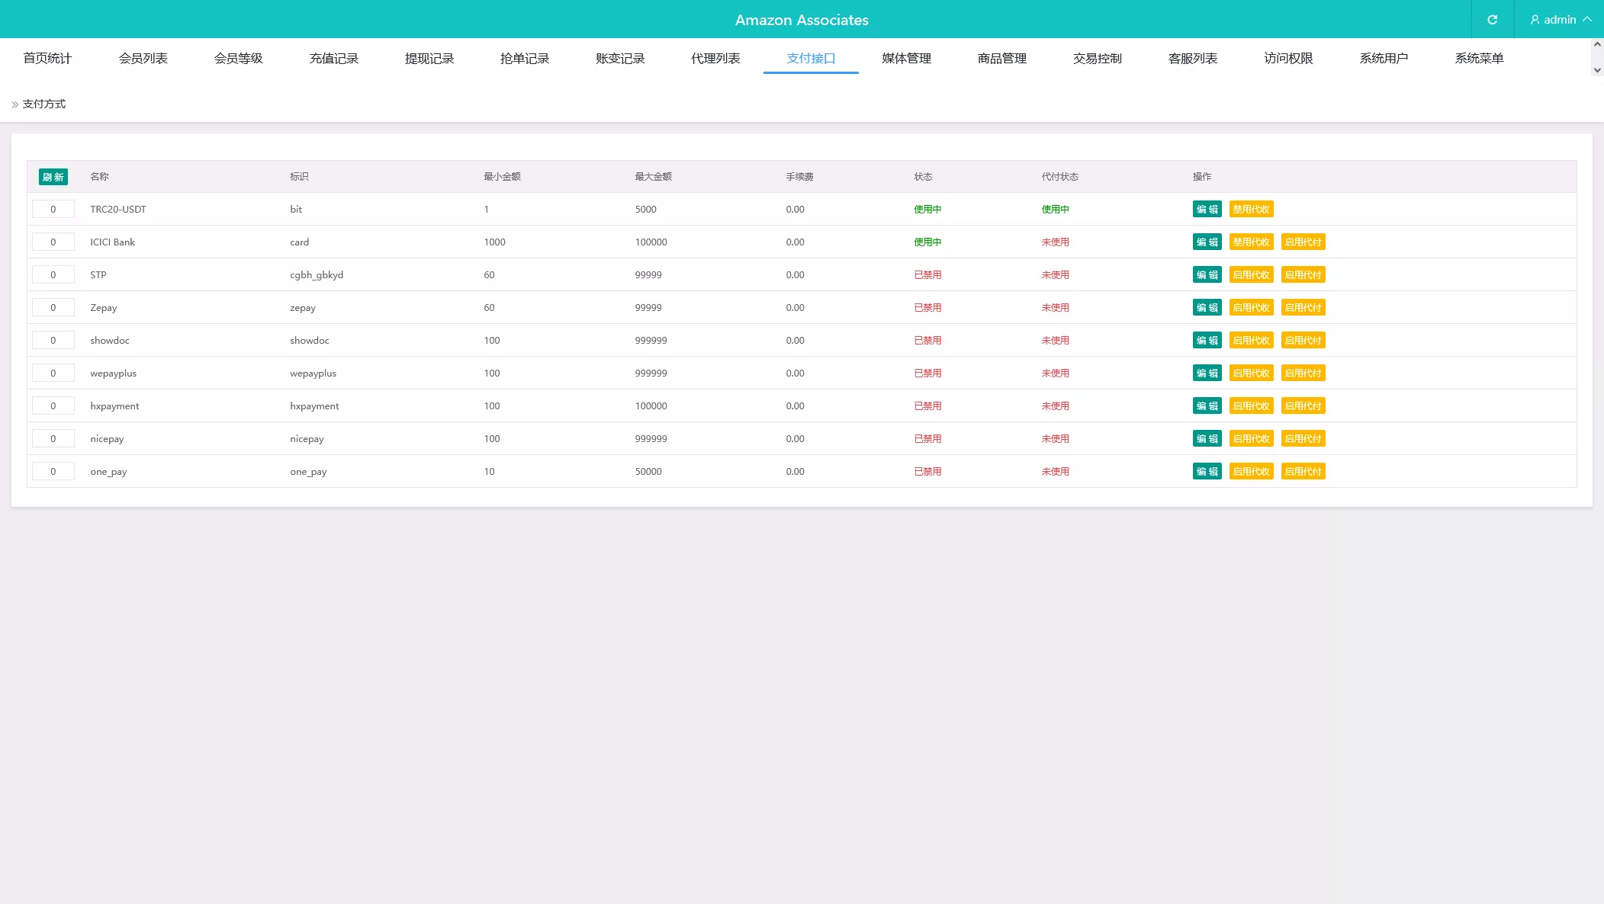Go to the 系统菜单 tab

pos(1478,59)
